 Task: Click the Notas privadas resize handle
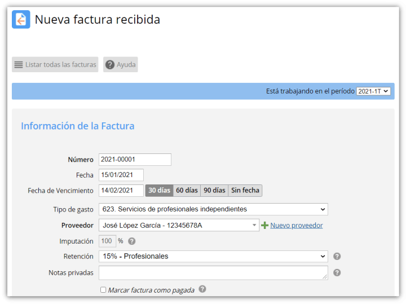point(325,277)
